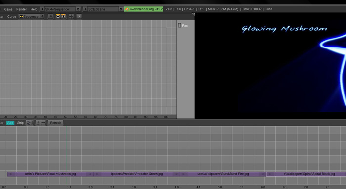Edit the SCE:Scene name field

click(103, 9)
